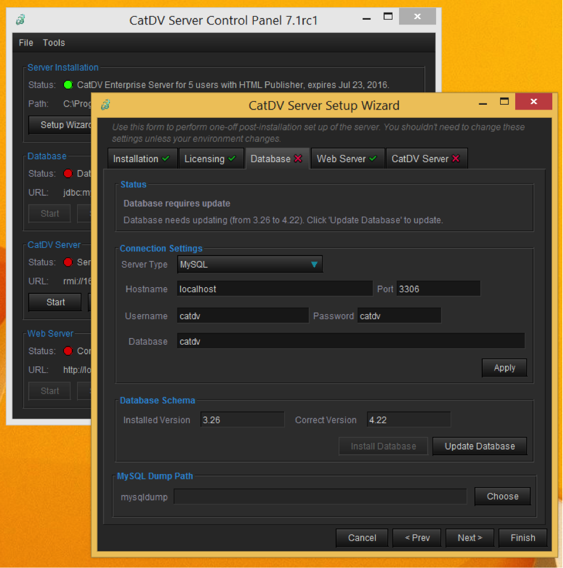Screen dimensions: 563x568
Task: Start the CatDV Server from Control Panel
Action: [x=55, y=302]
